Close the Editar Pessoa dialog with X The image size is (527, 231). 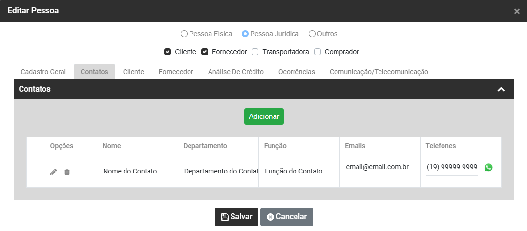coord(517,11)
